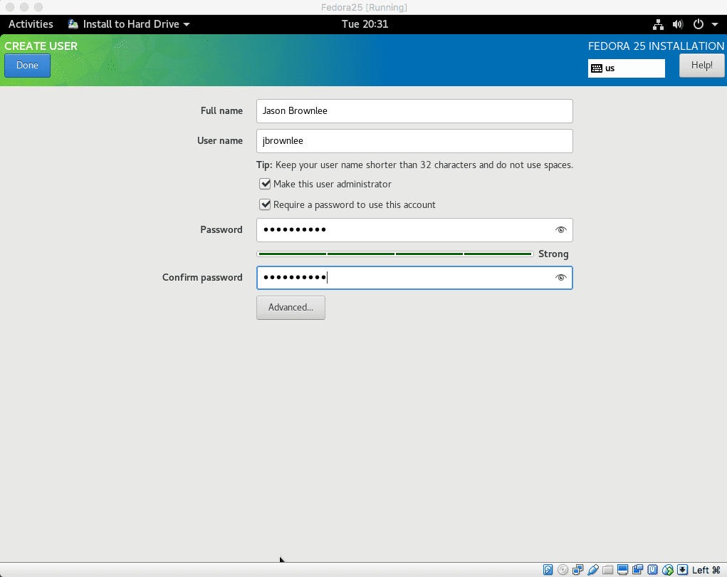Click the CREATE USER heading
Viewport: 727px width, 577px height.
[41, 46]
